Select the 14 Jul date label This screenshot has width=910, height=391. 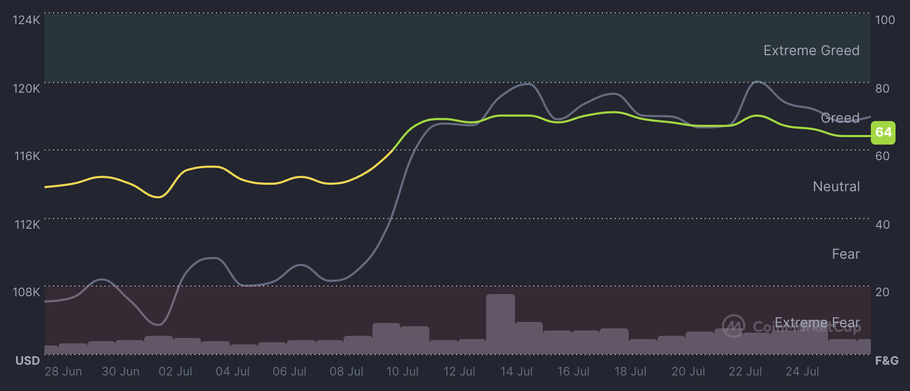pos(516,371)
